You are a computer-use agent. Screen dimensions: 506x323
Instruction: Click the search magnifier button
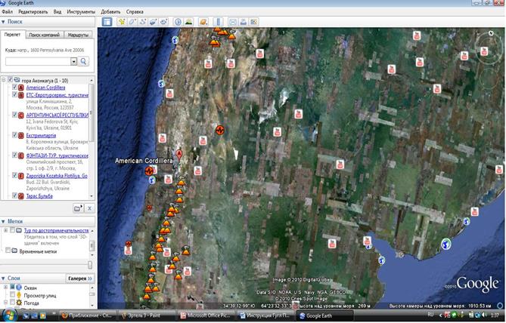pyautogui.click(x=84, y=61)
